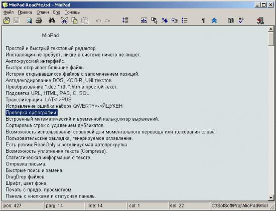Open the Опции menu
Screen dimensions: 276x211
point(43,13)
